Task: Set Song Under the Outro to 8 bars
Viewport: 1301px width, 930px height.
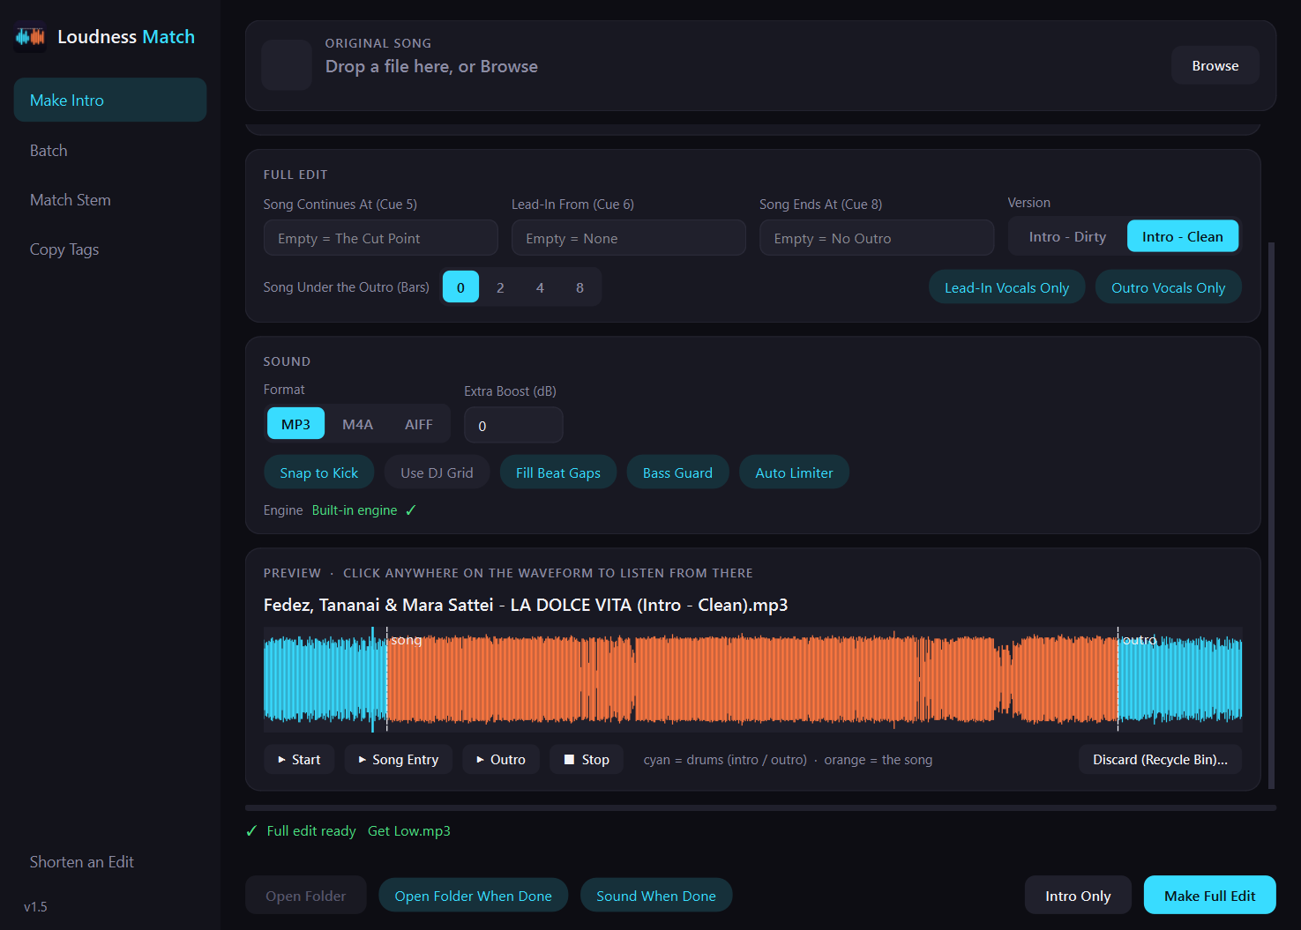Action: (x=579, y=287)
